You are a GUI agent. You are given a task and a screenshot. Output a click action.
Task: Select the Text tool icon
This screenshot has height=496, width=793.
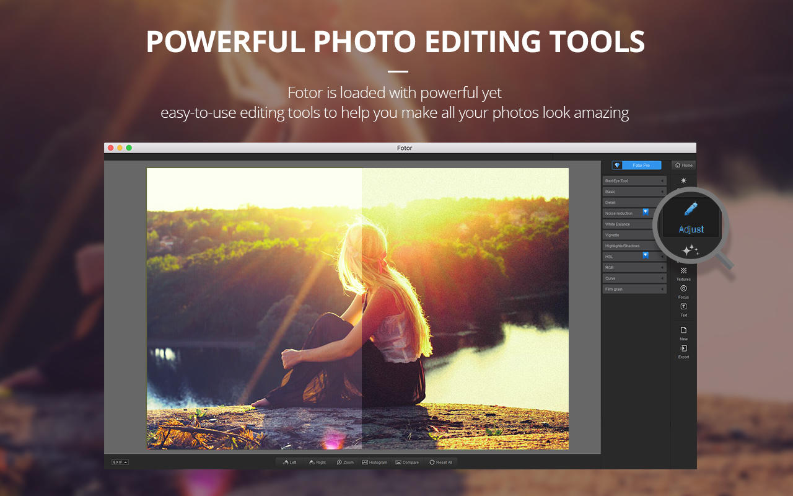[x=683, y=307]
